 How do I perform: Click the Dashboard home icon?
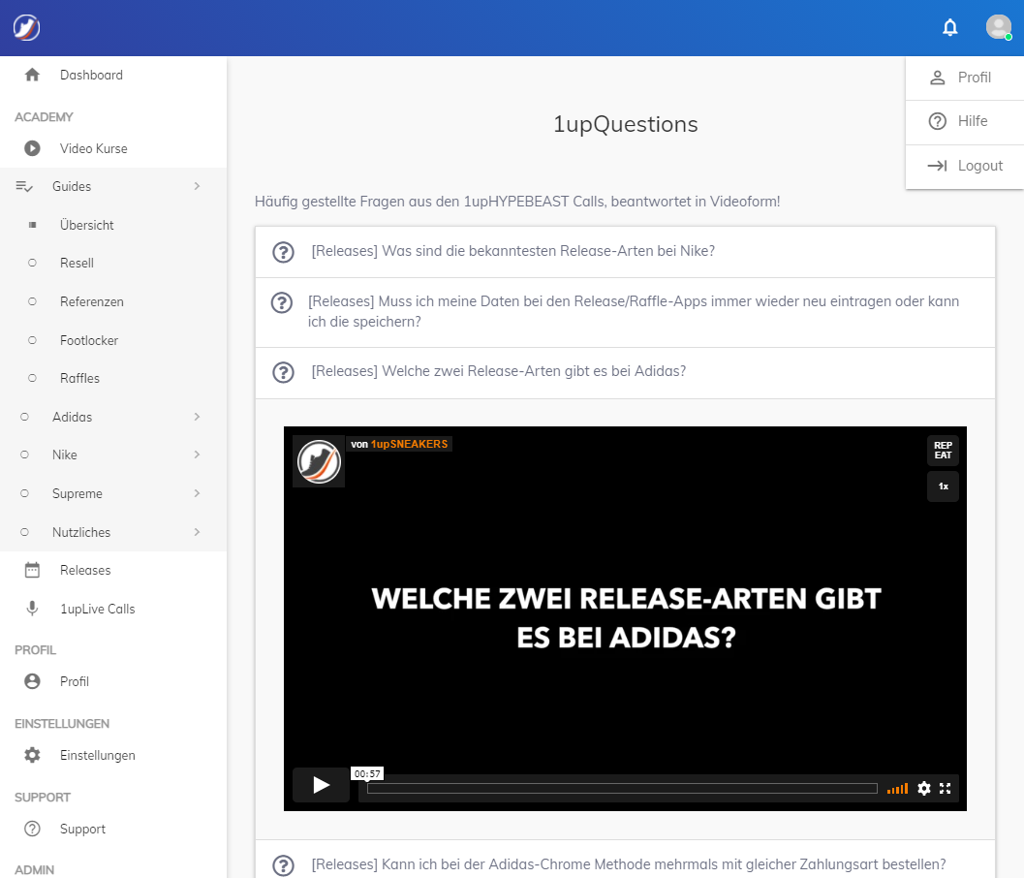[x=32, y=76]
